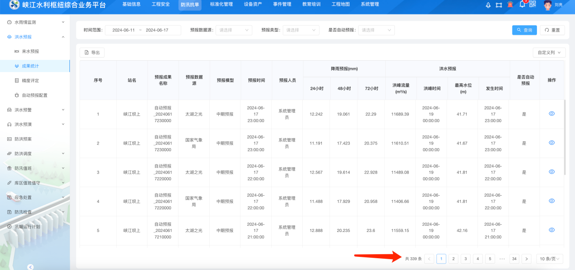The height and width of the screenshot is (270, 575).
Task: Open the 预报数据源 dropdown
Action: coord(233,30)
